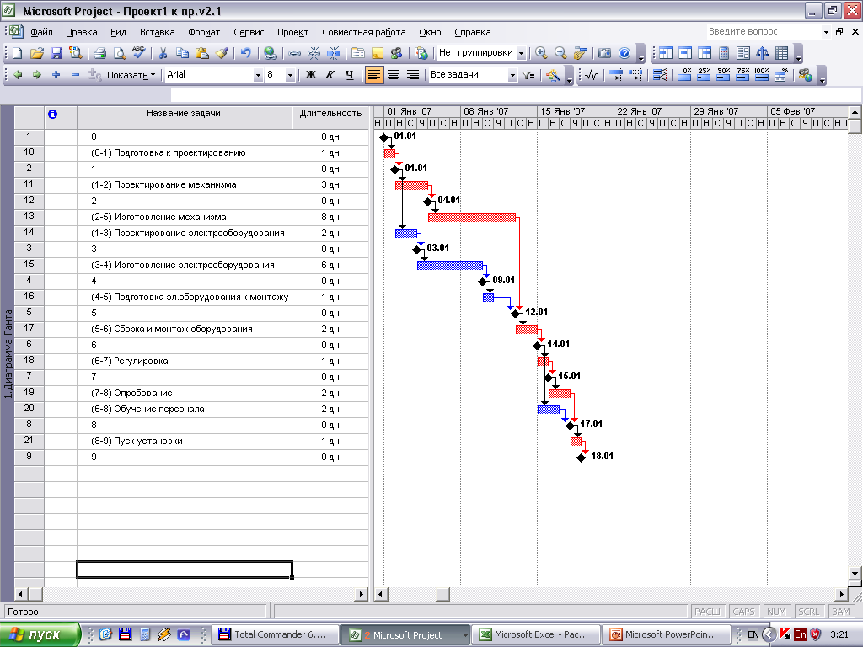This screenshot has width=863, height=647.
Task: Open the Arial font name dropdown
Action: pos(258,75)
